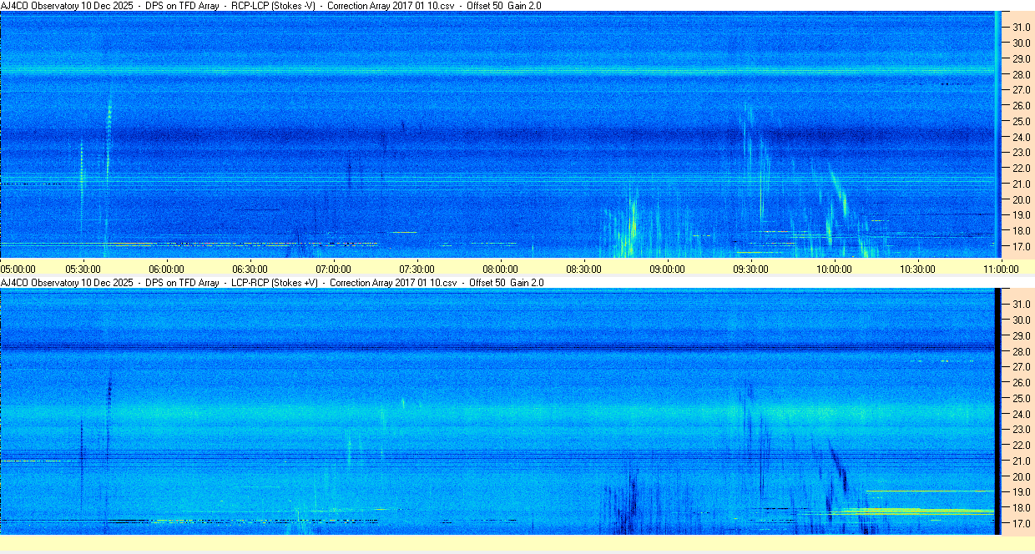Click 27.0 frequency label on Stokes +V chart

point(1022,367)
